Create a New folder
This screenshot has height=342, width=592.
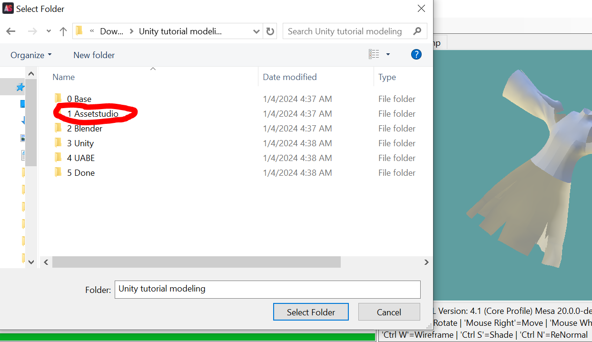pos(94,55)
